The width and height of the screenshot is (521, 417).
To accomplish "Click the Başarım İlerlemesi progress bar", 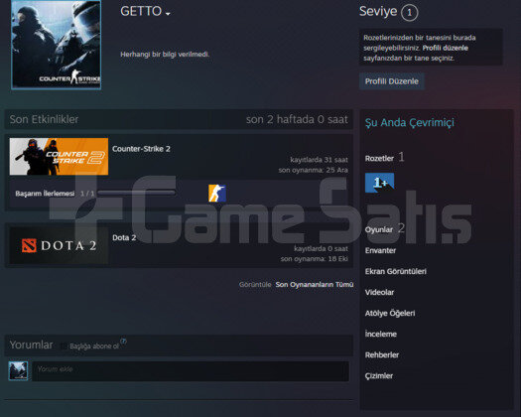I will tap(136, 193).
